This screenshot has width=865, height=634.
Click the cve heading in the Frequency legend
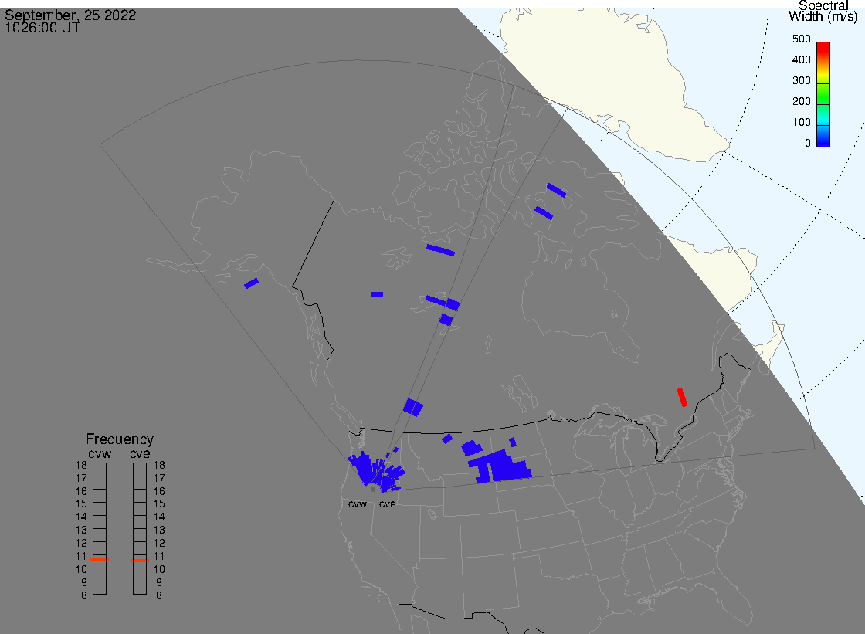140,454
